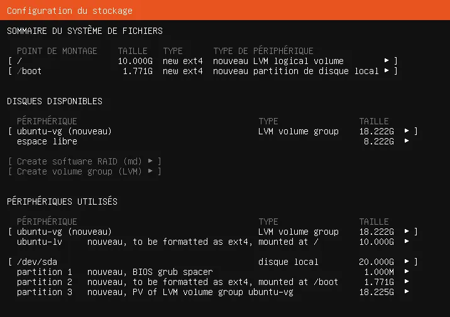This screenshot has width=450, height=317.
Task: Select ubuntu-vg (nouveau) under Disques disponibles
Action: tap(212, 131)
